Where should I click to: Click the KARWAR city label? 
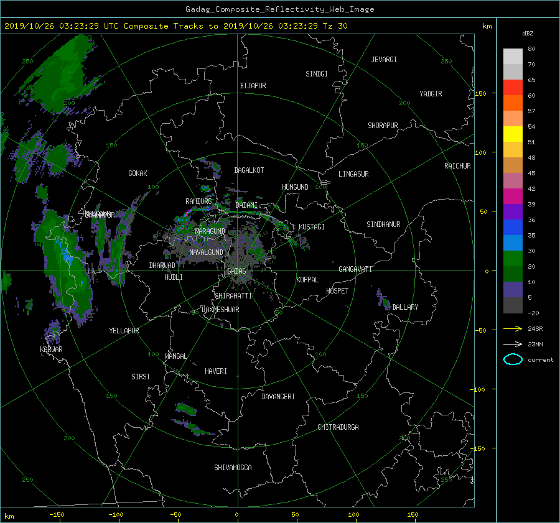tap(52, 349)
